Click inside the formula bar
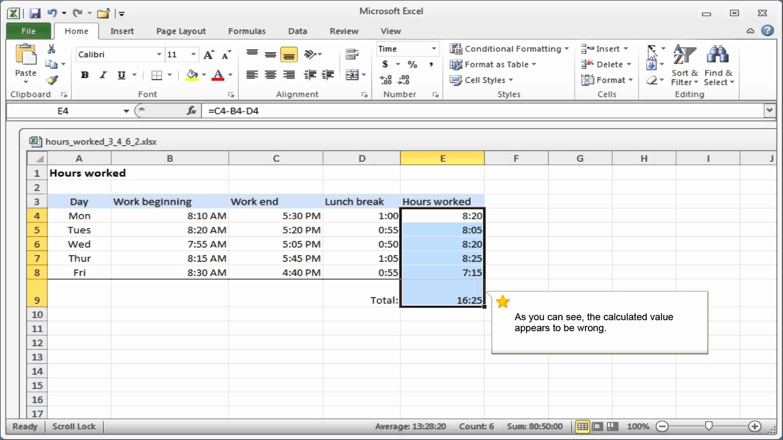Viewport: 783px width, 440px height. point(367,110)
